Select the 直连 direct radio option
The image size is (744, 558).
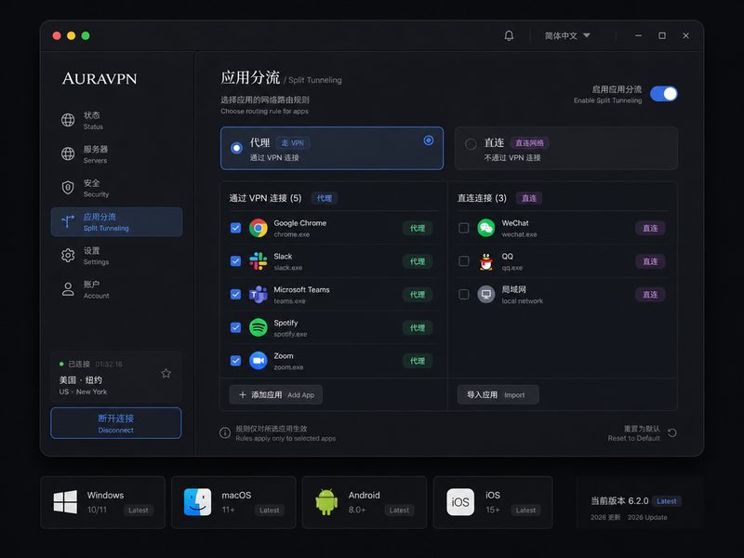(x=471, y=144)
